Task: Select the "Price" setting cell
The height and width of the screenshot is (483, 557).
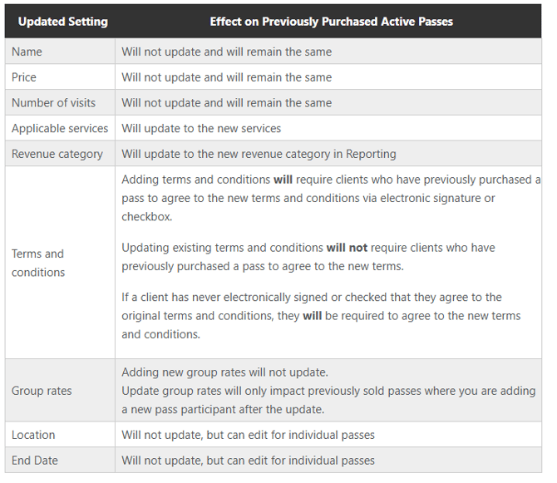Action: click(24, 77)
